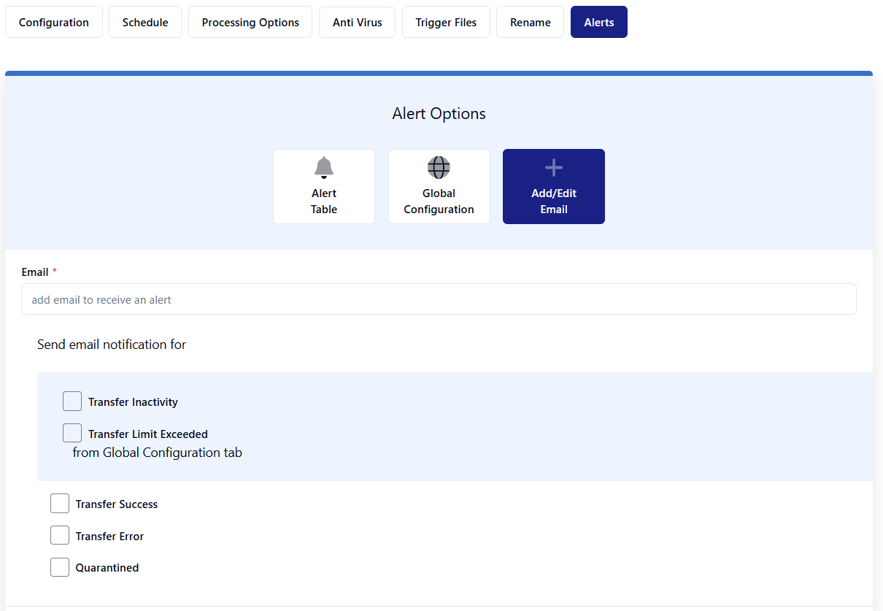
Task: Click the email address input field
Action: click(x=439, y=299)
